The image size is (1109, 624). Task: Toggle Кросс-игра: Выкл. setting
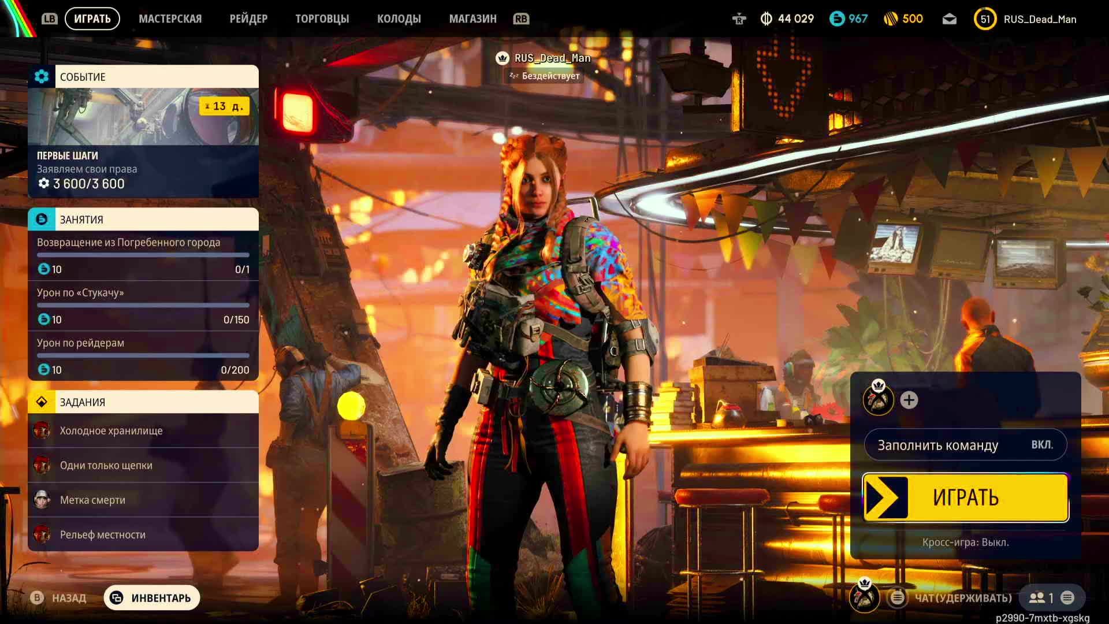965,543
